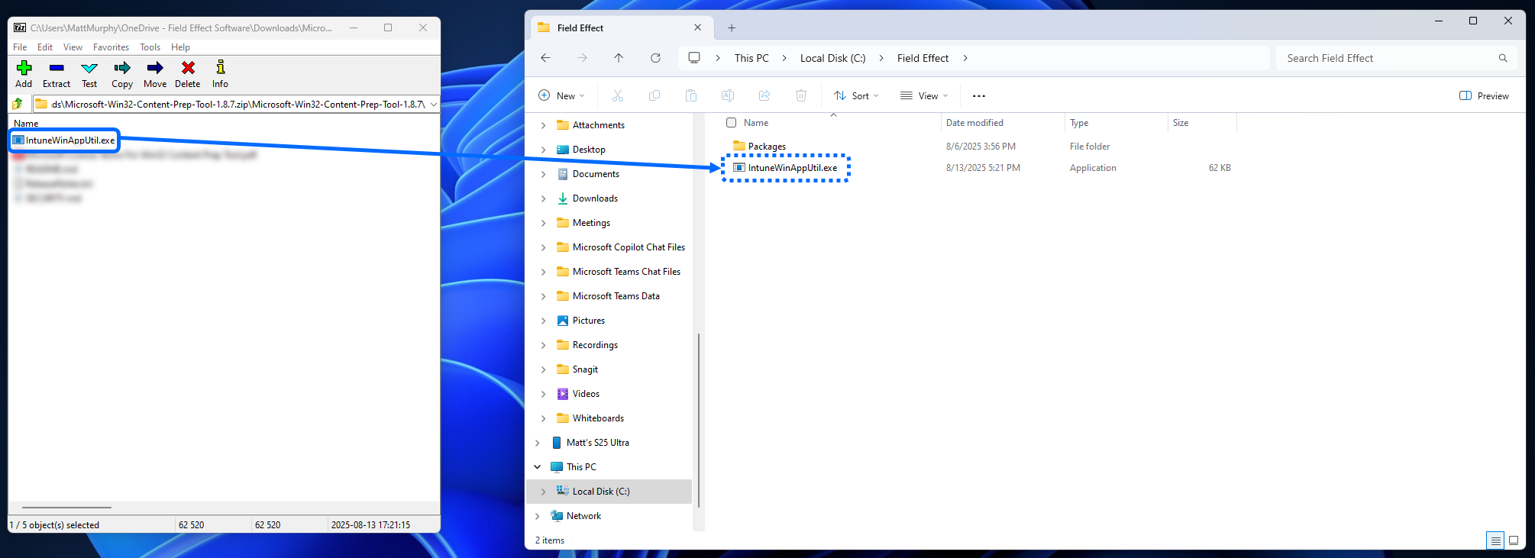Click the Info icon in 7-Zip
This screenshot has width=1535, height=558.
221,68
